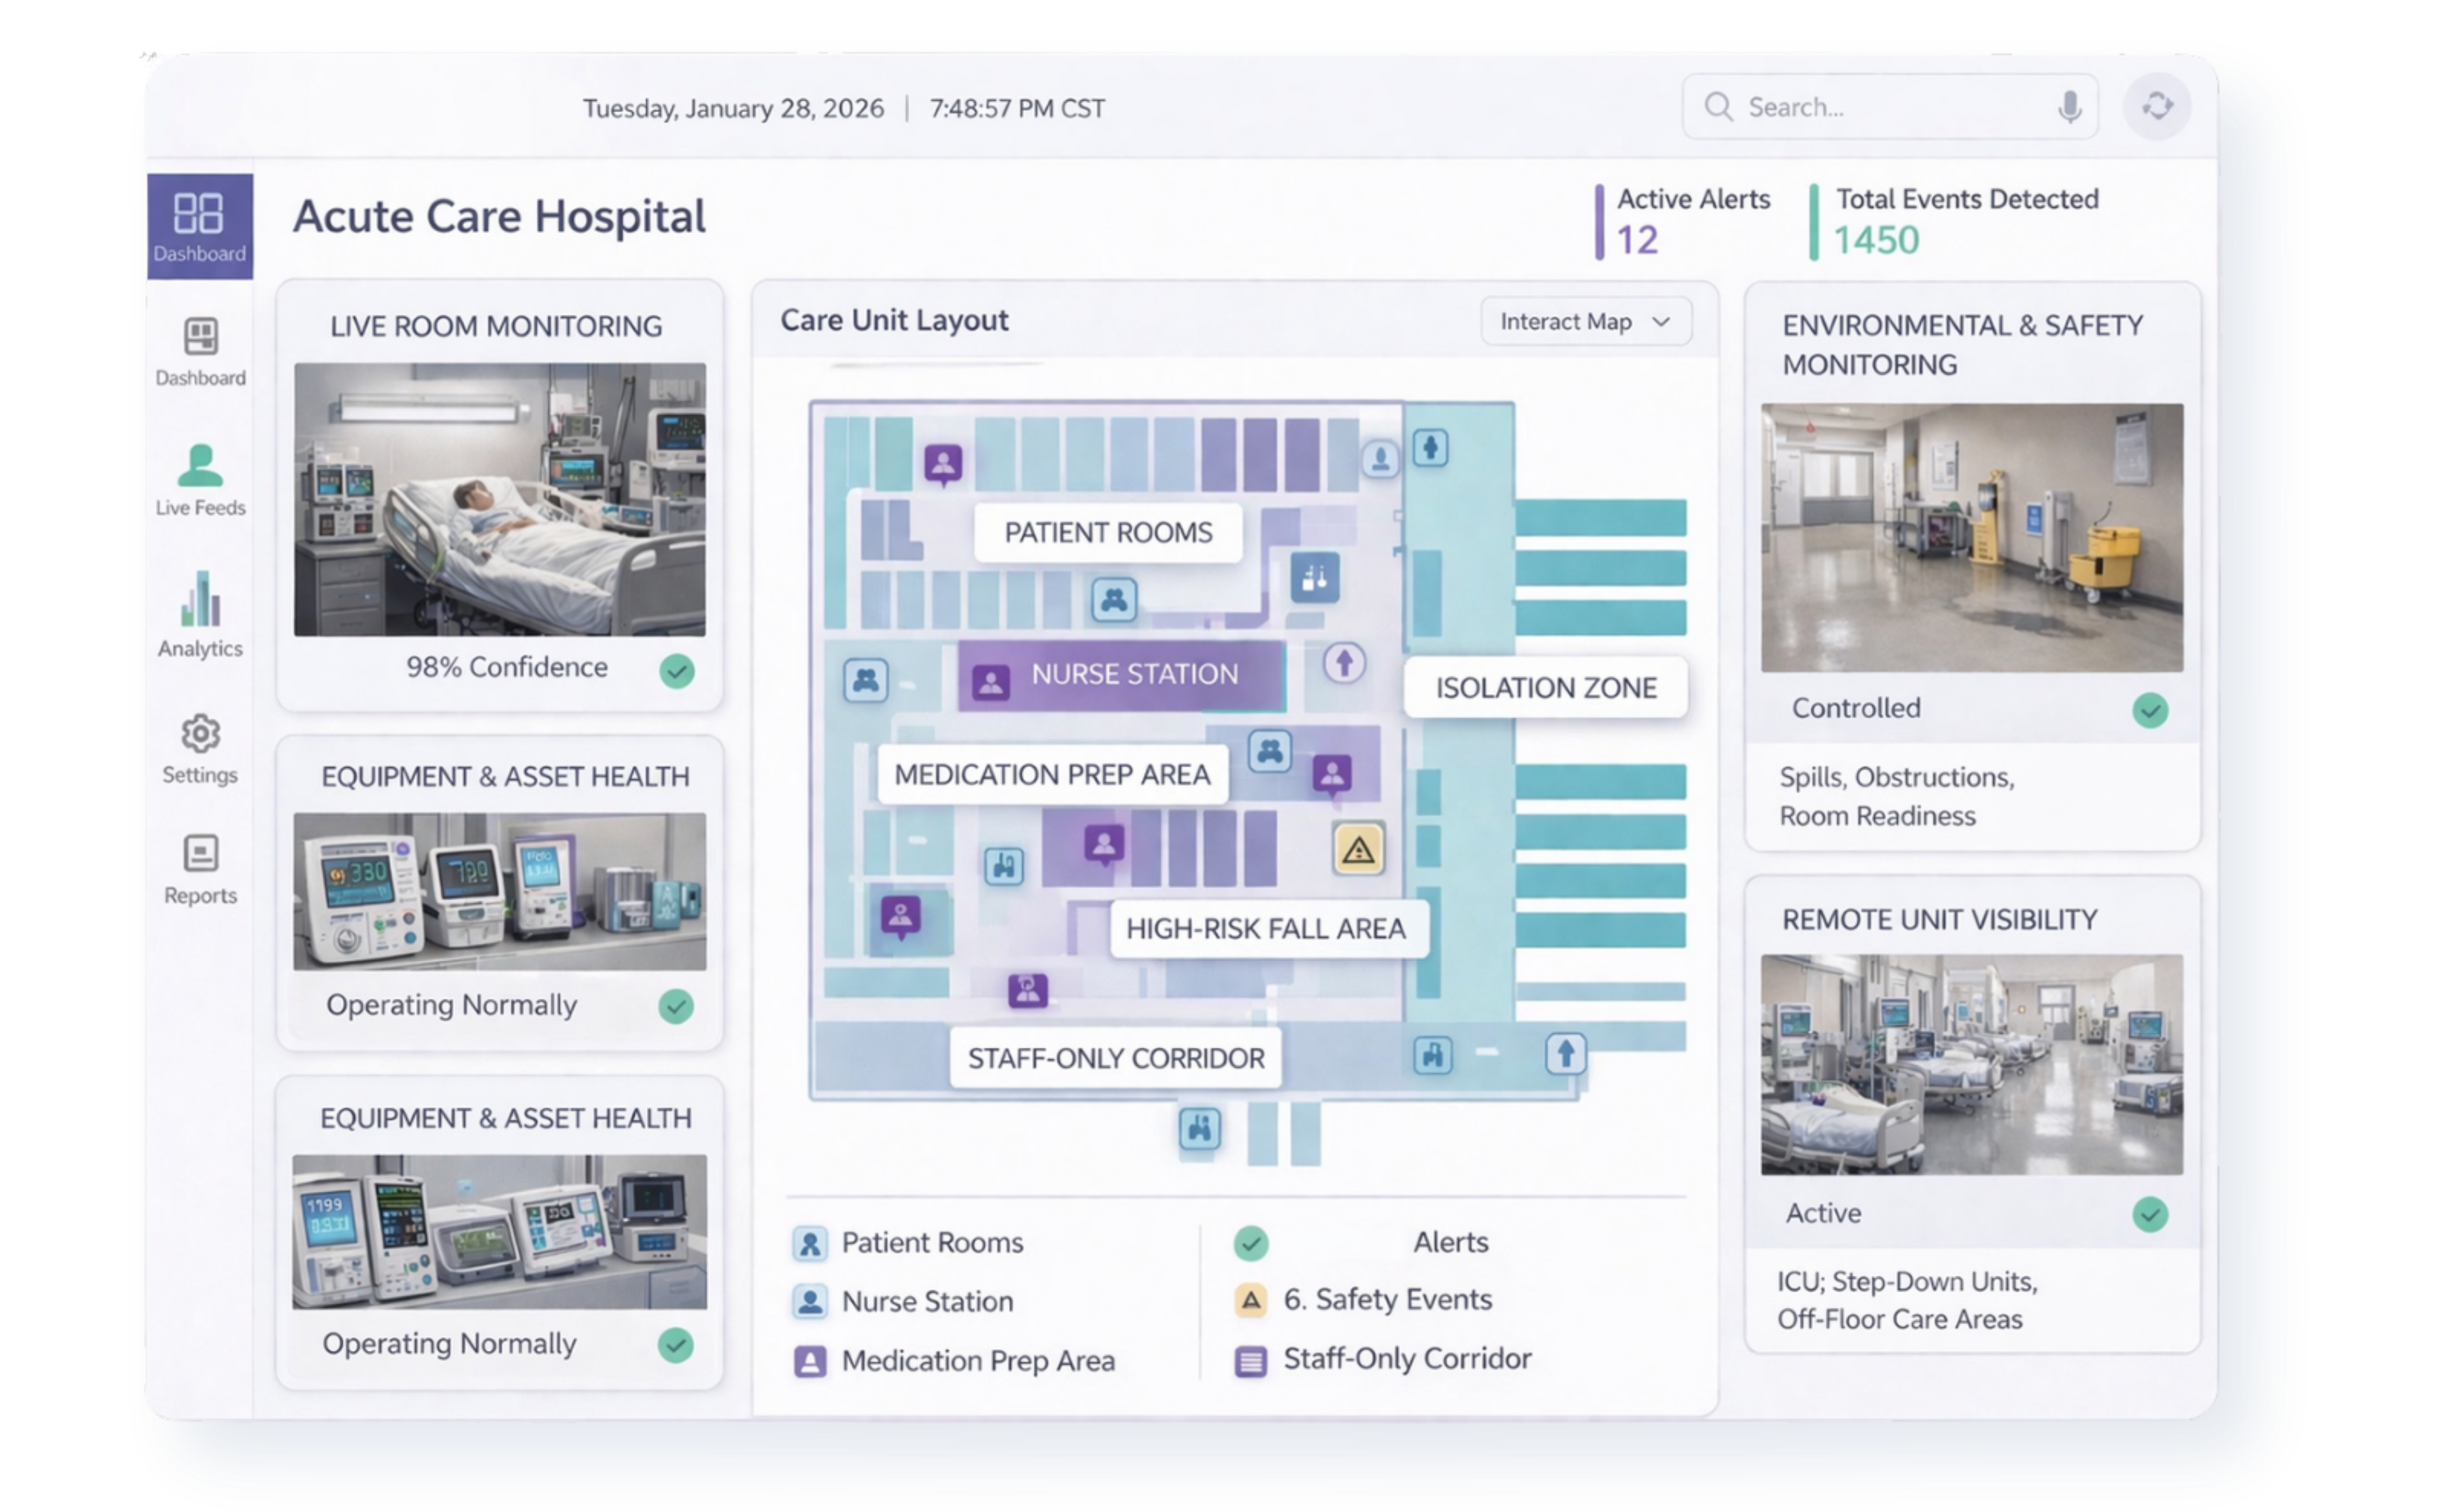Screen dimensions: 2443x1512
Task: Select the second Dashboard sidebar item
Action: click(x=200, y=351)
